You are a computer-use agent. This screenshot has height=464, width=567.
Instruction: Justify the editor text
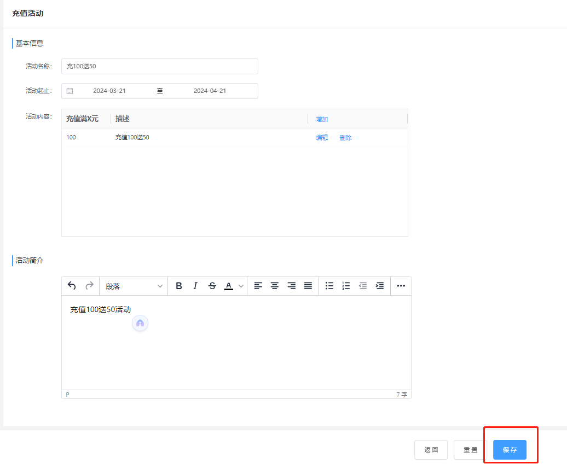click(308, 286)
